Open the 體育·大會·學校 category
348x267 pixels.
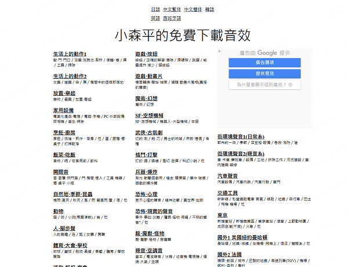click(x=70, y=246)
